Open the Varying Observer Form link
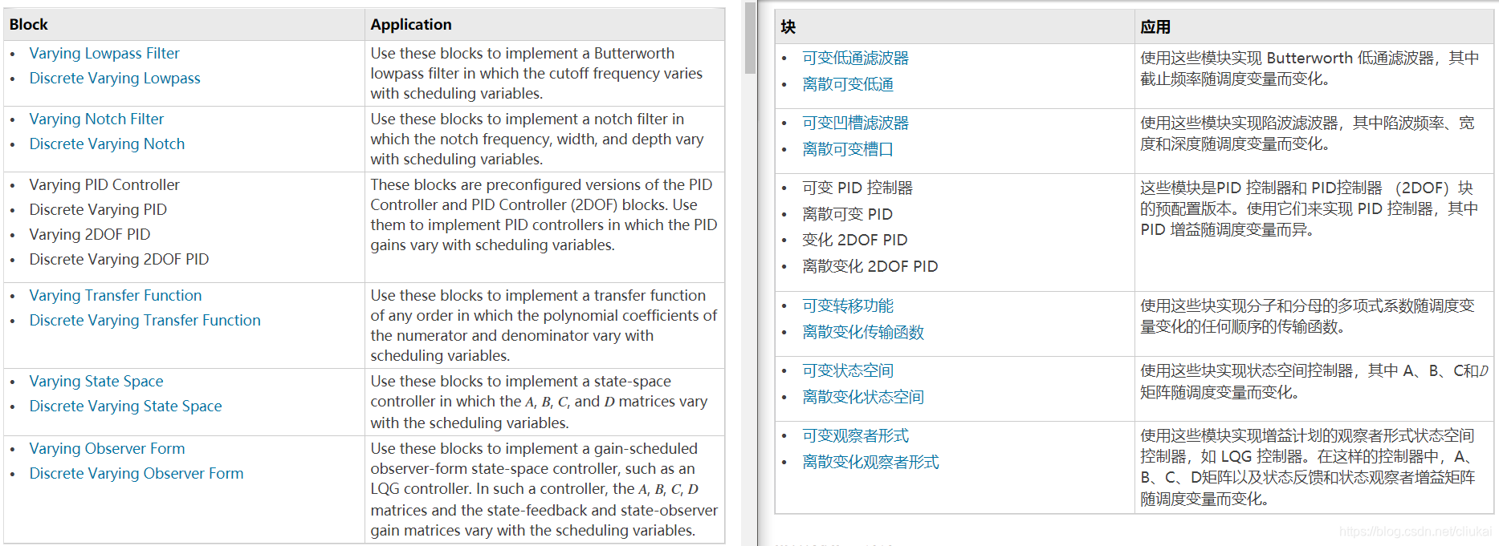This screenshot has width=1499, height=546. tap(107, 449)
